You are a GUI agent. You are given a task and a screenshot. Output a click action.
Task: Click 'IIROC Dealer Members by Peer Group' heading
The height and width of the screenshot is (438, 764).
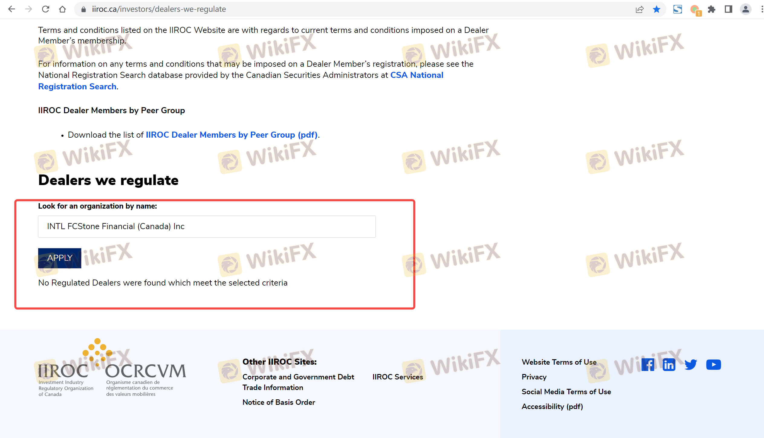click(111, 110)
